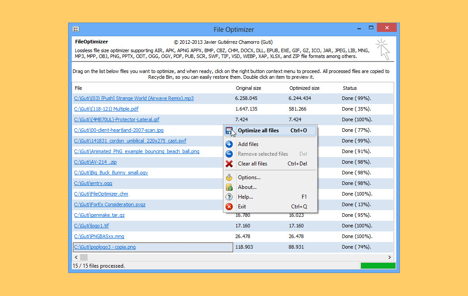The width and height of the screenshot is (468, 296).
Task: Open the AV-214_.zip file link
Action: (95, 162)
